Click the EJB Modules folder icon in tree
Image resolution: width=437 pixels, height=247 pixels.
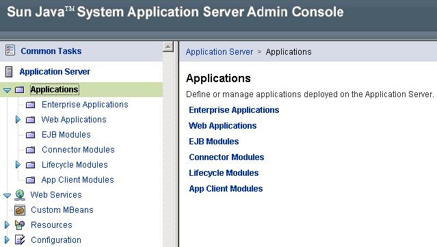30,135
